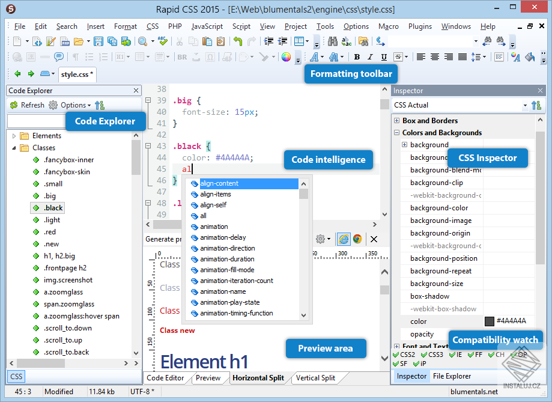Insert a table using the table icon

[x=139, y=56]
